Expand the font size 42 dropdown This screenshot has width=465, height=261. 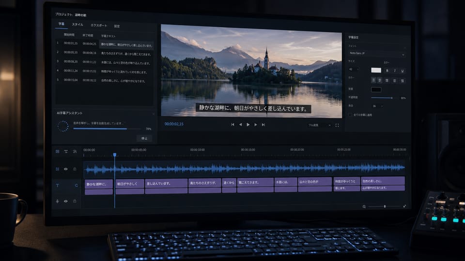coord(354,69)
